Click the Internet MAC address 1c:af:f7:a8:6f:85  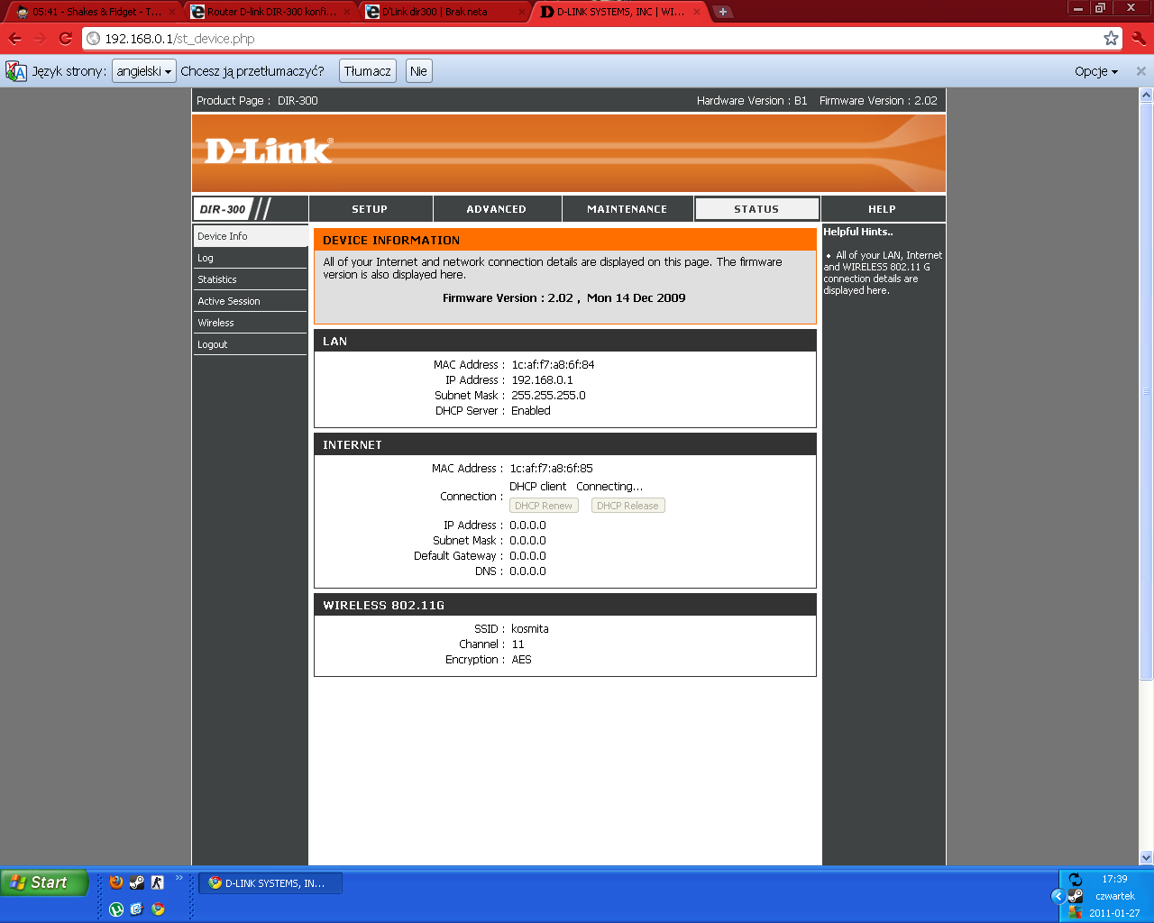click(x=551, y=469)
